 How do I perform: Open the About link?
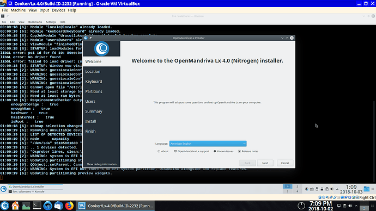pyautogui.click(x=163, y=151)
